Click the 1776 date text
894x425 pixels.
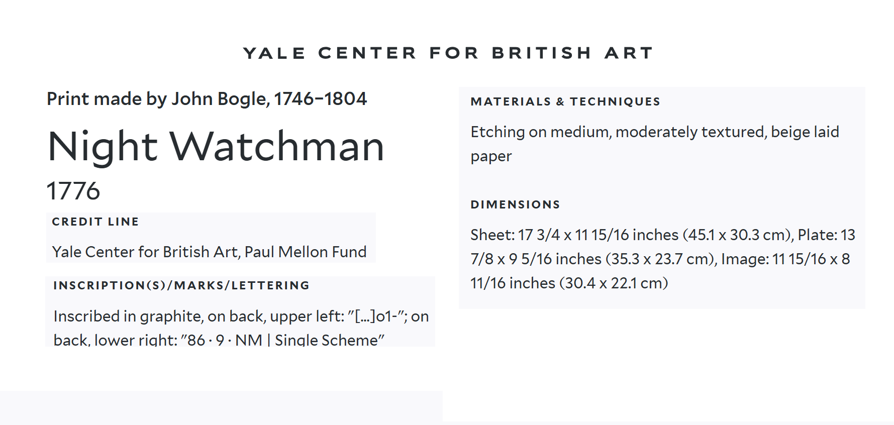[x=73, y=191]
